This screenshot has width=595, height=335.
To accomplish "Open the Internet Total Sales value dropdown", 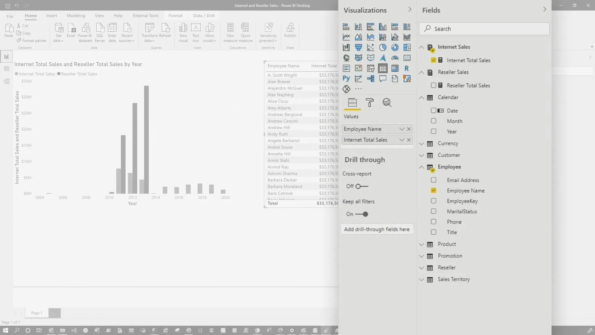I will [x=401, y=140].
